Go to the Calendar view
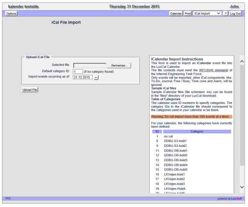Screen dimensions: 248x207 point(176,13)
